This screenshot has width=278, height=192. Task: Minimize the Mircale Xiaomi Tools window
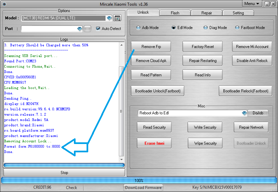[x=267, y=4]
